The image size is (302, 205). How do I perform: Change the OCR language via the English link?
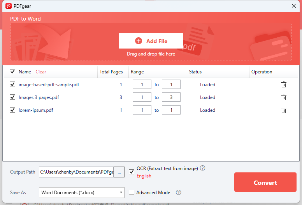click(x=144, y=176)
